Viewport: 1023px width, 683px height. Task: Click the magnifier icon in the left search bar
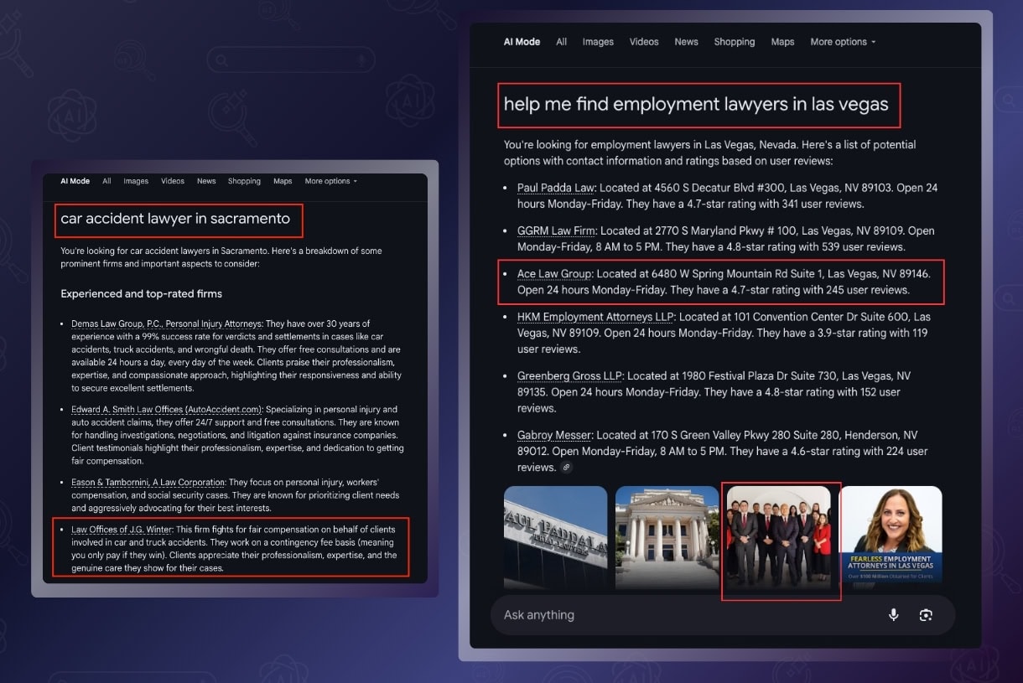[x=221, y=60]
